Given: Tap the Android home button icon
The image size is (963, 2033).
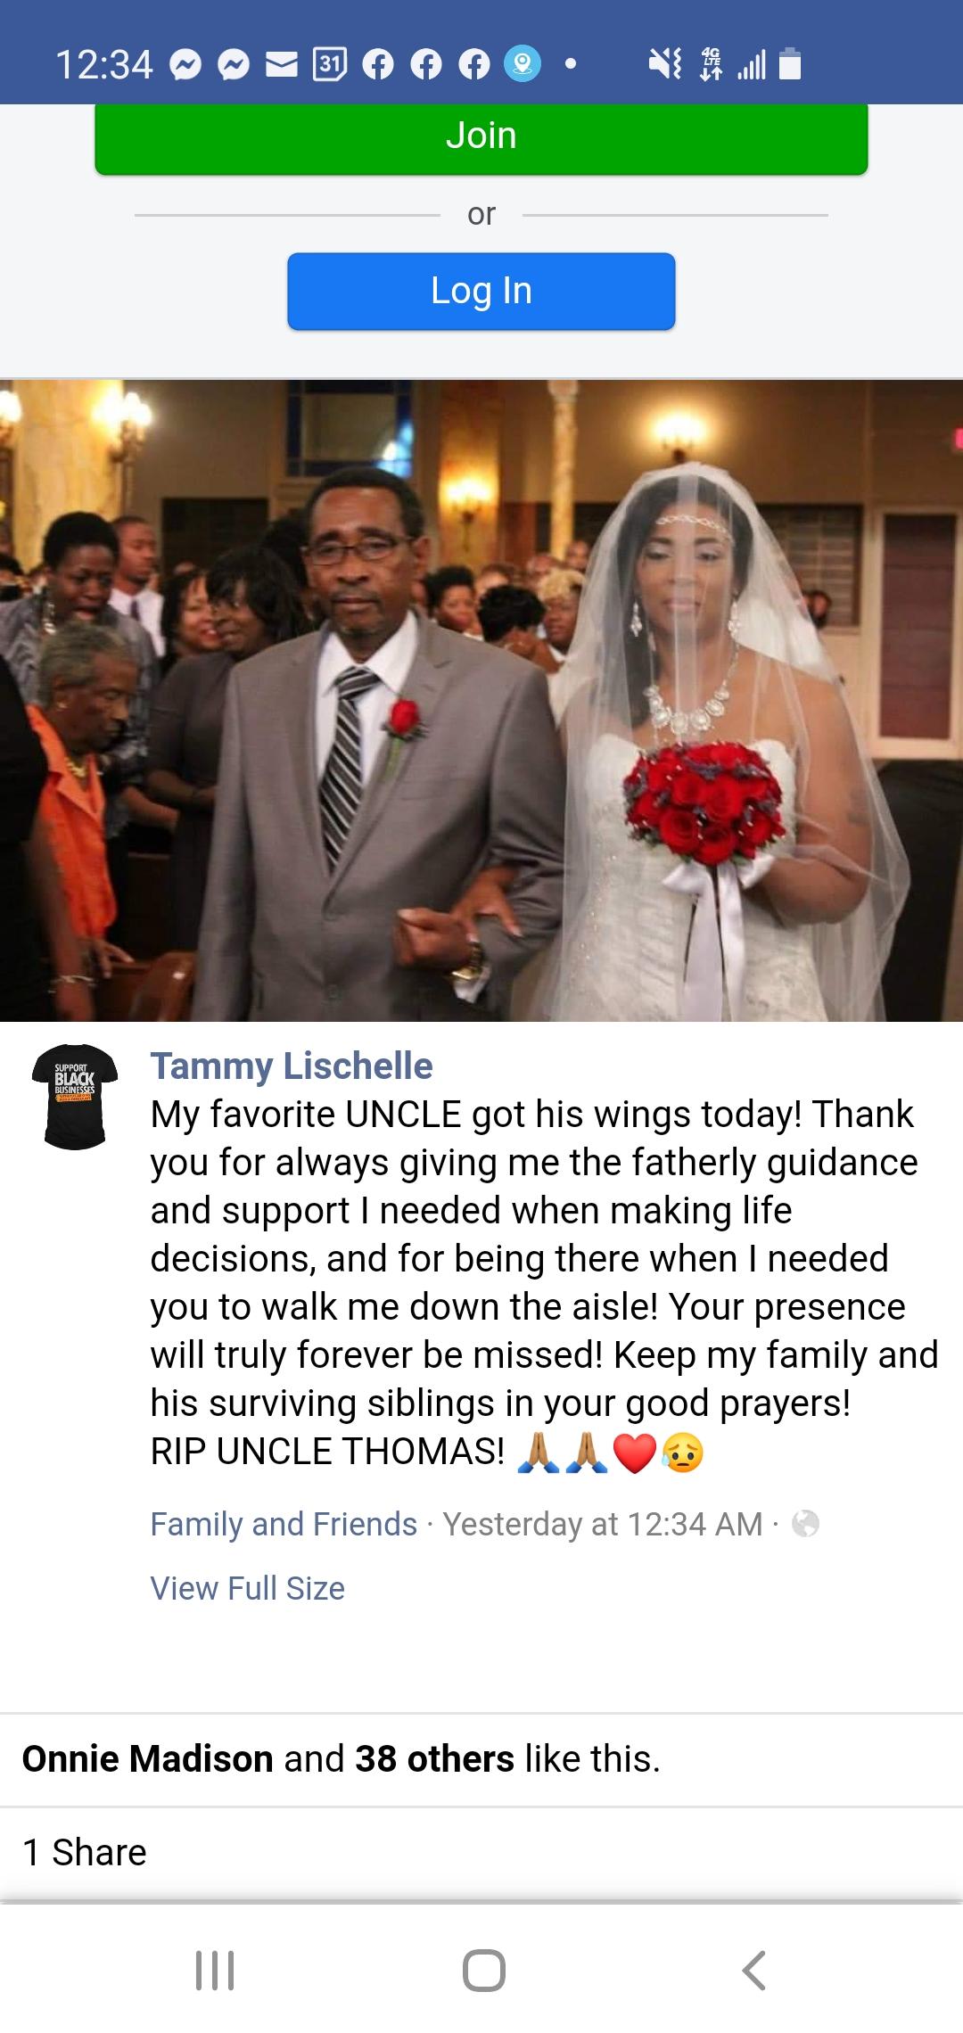Looking at the screenshot, I should pos(484,1971).
